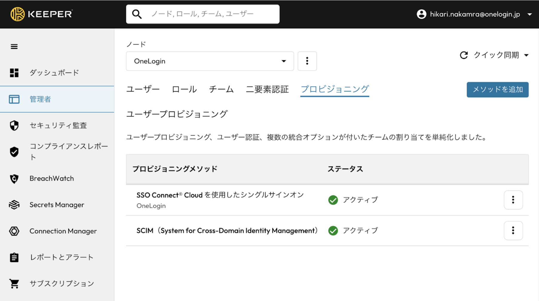The height and width of the screenshot is (301, 539).
Task: Click the Secrets Manager layers icon
Action: pos(14,205)
